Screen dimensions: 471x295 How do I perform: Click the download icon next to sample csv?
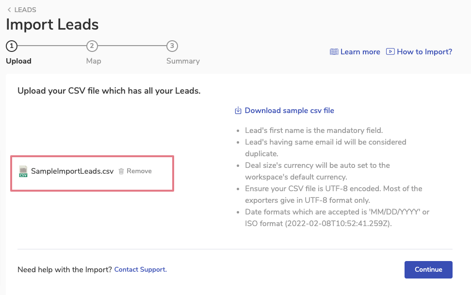(238, 111)
